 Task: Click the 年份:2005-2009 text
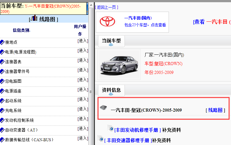(159, 72)
